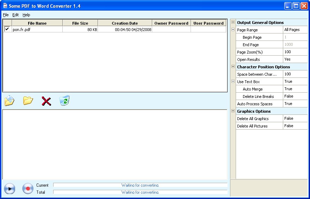Click the empty Owner Password cell for pon.fr.pdf
Screen dimensions: 310x199
pyautogui.click(x=172, y=30)
